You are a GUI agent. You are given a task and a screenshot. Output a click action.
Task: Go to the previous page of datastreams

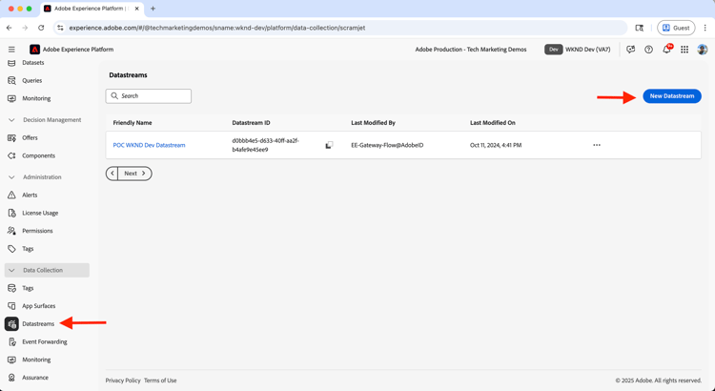click(112, 174)
